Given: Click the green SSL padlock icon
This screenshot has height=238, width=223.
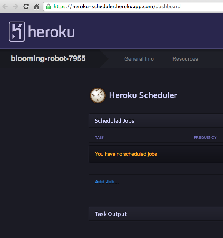Looking at the screenshot, I should (x=48, y=6).
